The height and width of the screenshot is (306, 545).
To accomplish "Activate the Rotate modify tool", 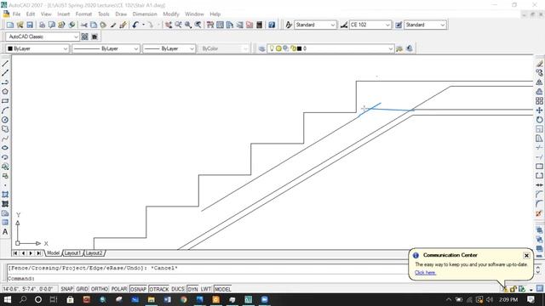I will point(539,120).
